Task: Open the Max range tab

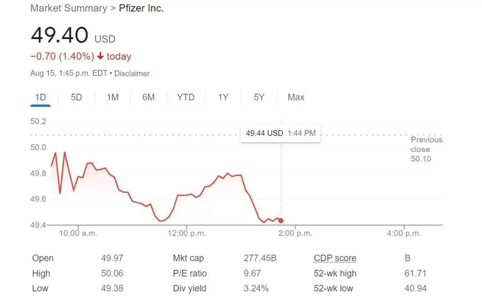Action: click(x=296, y=98)
